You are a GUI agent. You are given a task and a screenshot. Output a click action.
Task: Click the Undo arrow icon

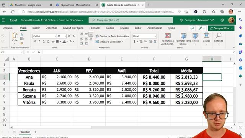(x=3, y=36)
